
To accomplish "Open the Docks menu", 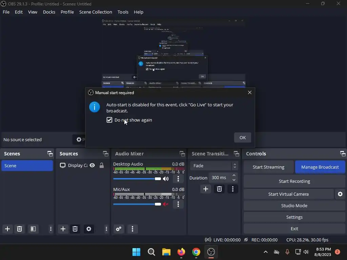I will point(49,12).
